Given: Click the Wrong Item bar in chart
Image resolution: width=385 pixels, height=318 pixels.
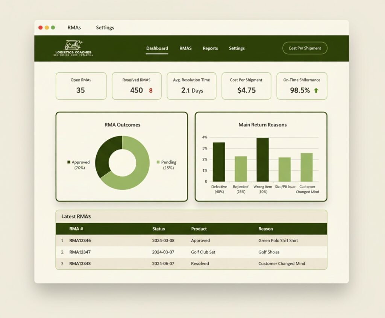Looking at the screenshot, I should click(x=262, y=160).
